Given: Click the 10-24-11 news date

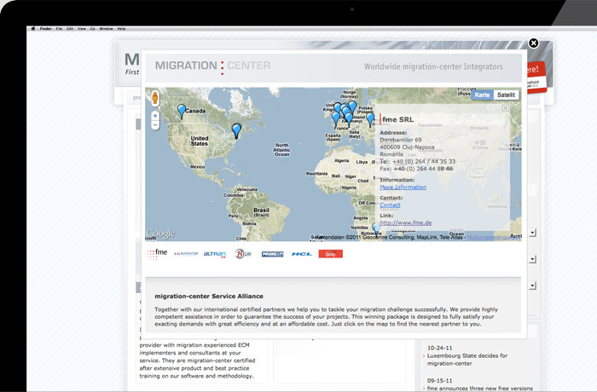Looking at the screenshot, I should [439, 348].
